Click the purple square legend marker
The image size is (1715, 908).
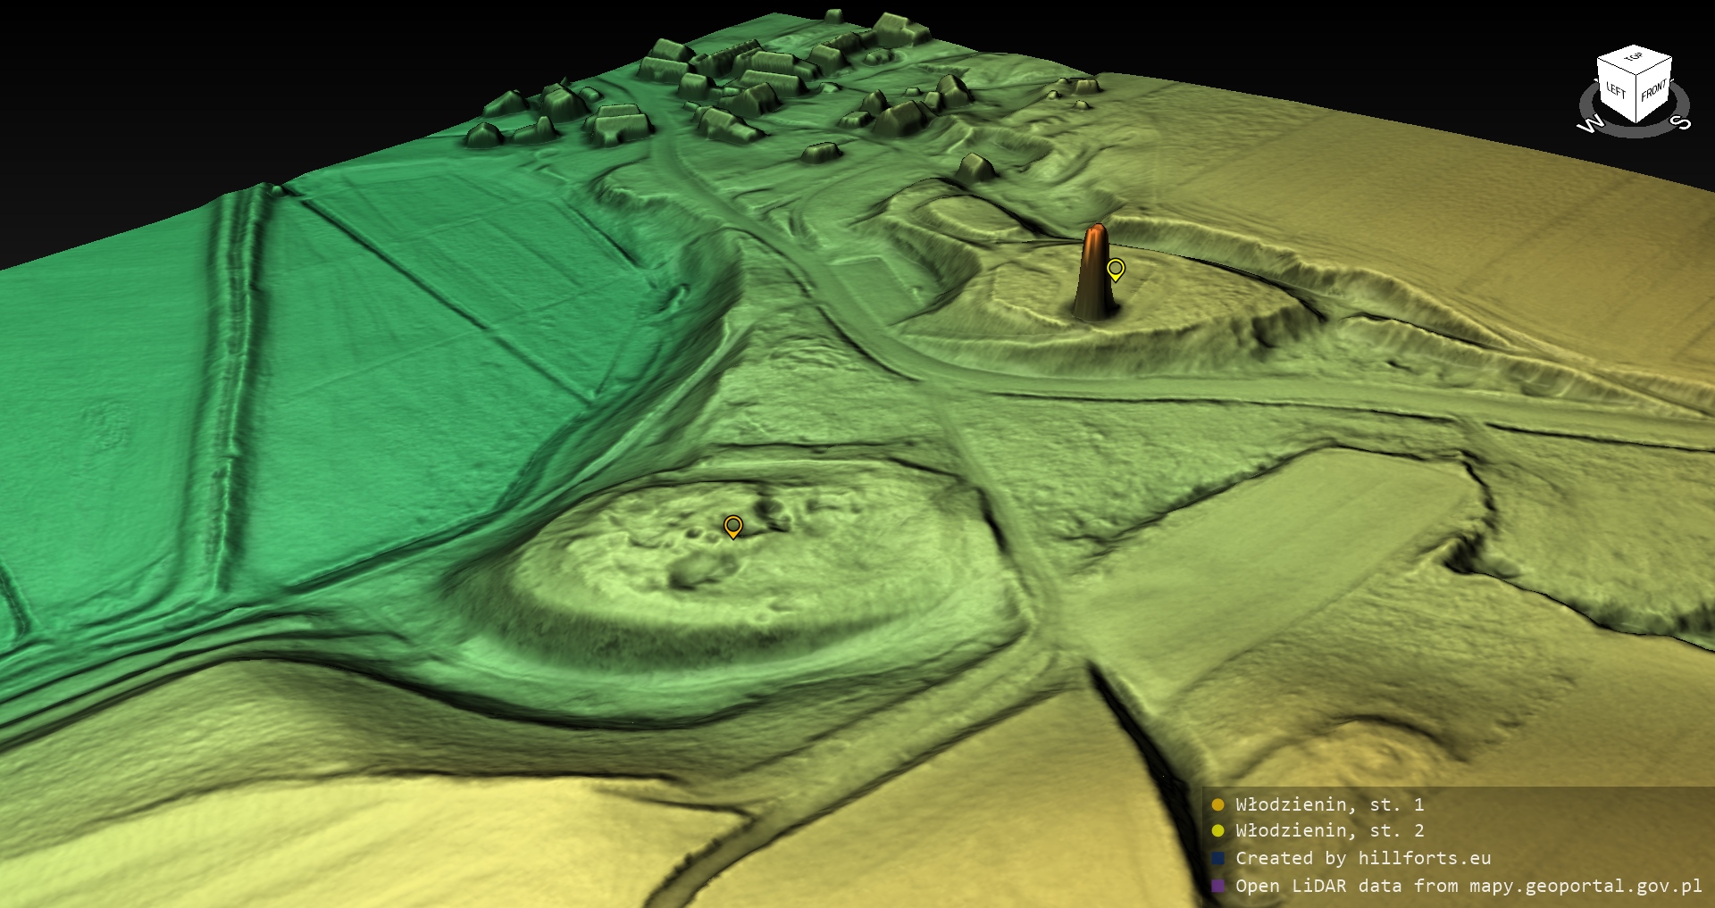pos(1217,886)
